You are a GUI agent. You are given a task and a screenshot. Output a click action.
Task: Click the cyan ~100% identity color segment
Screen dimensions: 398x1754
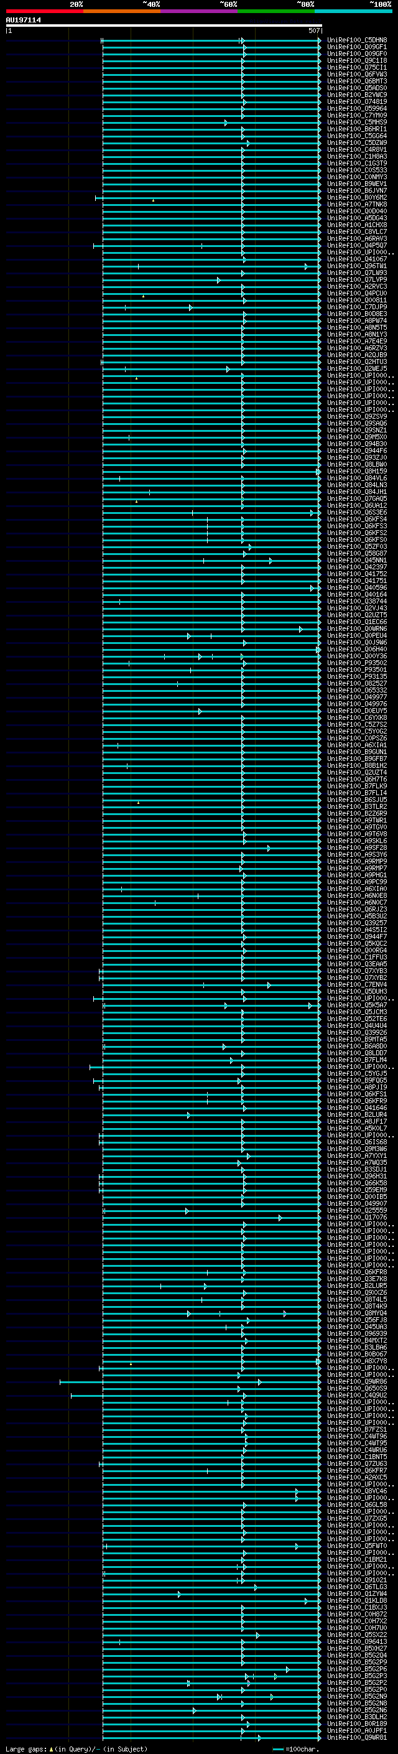(353, 11)
